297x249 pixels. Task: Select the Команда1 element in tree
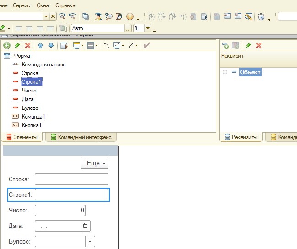click(33, 117)
